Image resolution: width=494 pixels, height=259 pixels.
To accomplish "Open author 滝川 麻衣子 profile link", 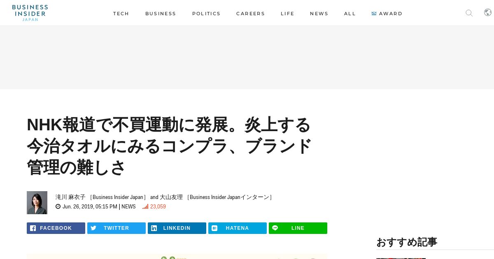I will 70,197.
